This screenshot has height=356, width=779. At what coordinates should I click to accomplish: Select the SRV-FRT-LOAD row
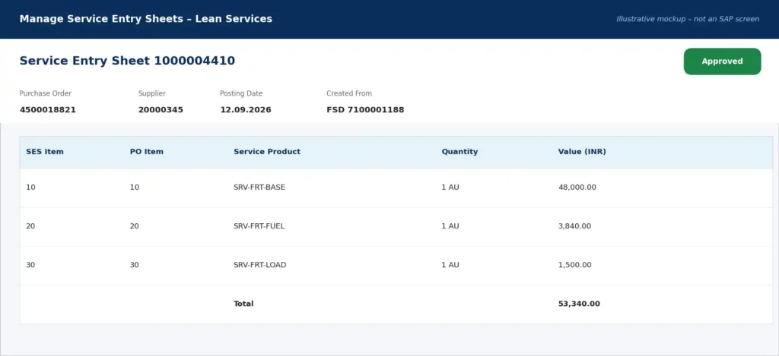tap(396, 265)
